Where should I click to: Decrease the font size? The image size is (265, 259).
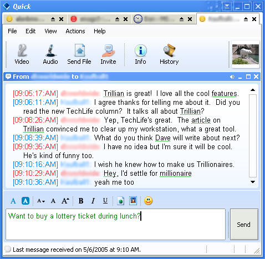click(41, 201)
